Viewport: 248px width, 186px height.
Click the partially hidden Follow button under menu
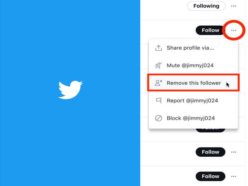[210, 130]
